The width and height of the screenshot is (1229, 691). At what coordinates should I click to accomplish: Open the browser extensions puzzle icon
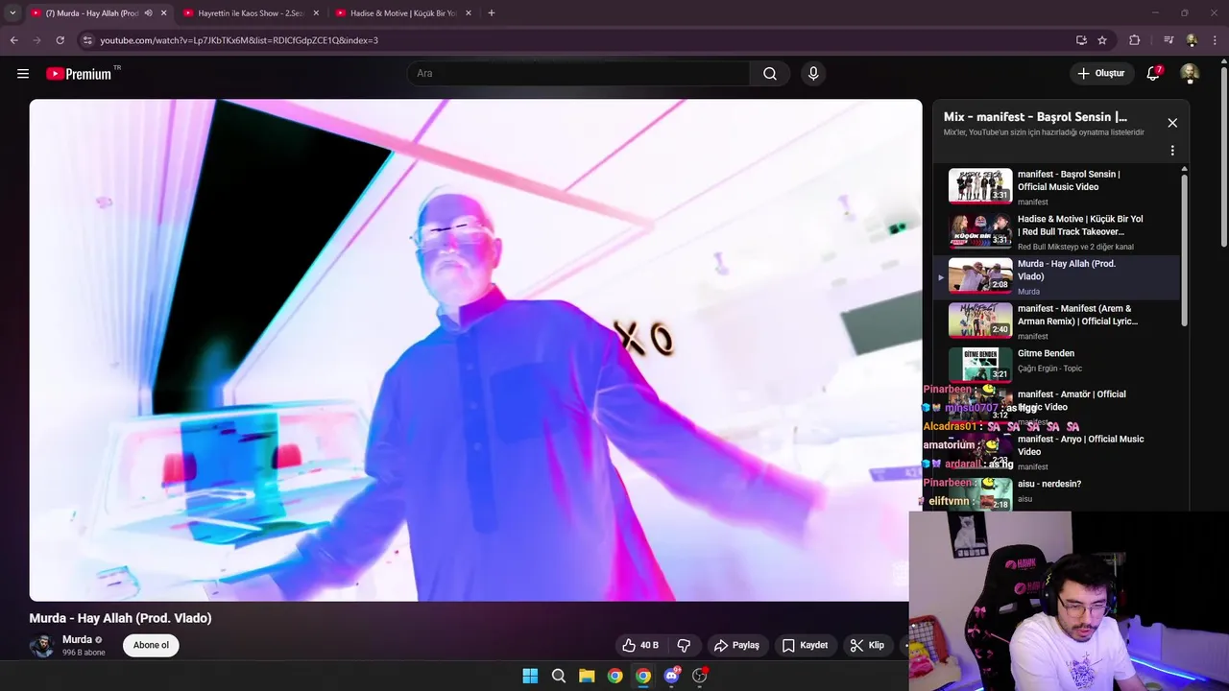point(1135,40)
